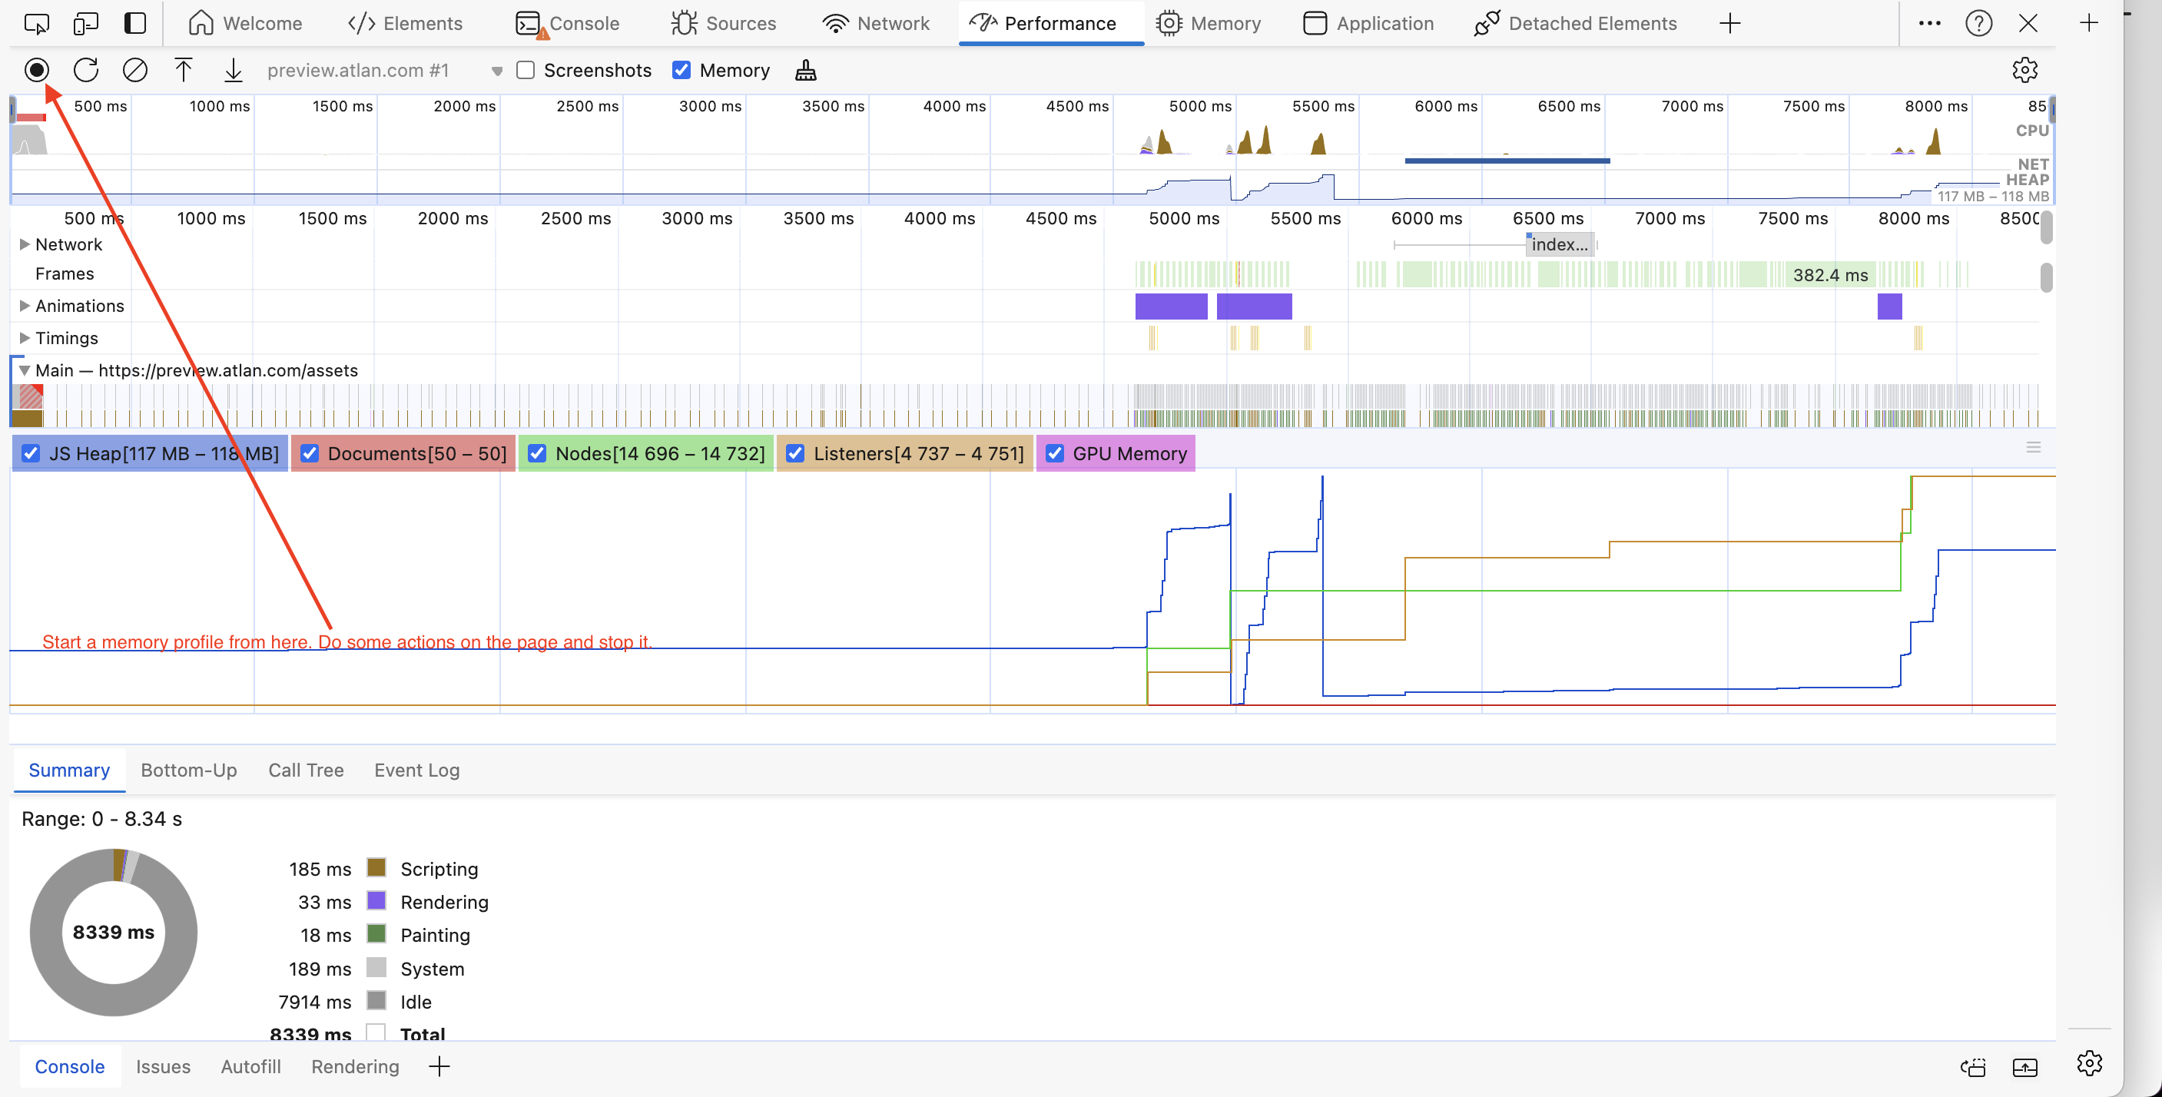The height and width of the screenshot is (1097, 2162).
Task: Switch to the Bottom-Up tab
Action: pos(189,770)
